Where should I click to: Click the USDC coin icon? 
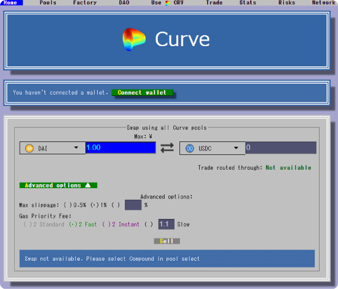[190, 148]
